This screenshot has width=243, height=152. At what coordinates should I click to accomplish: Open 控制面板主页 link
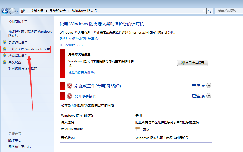(18, 22)
